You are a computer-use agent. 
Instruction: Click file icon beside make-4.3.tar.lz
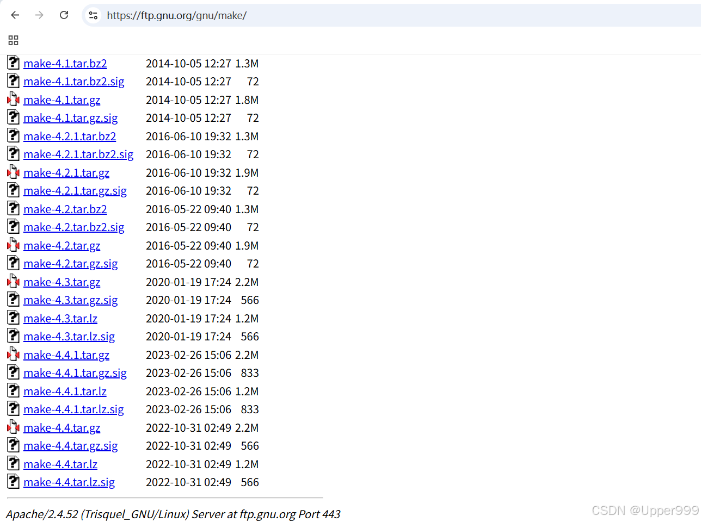[x=14, y=318]
